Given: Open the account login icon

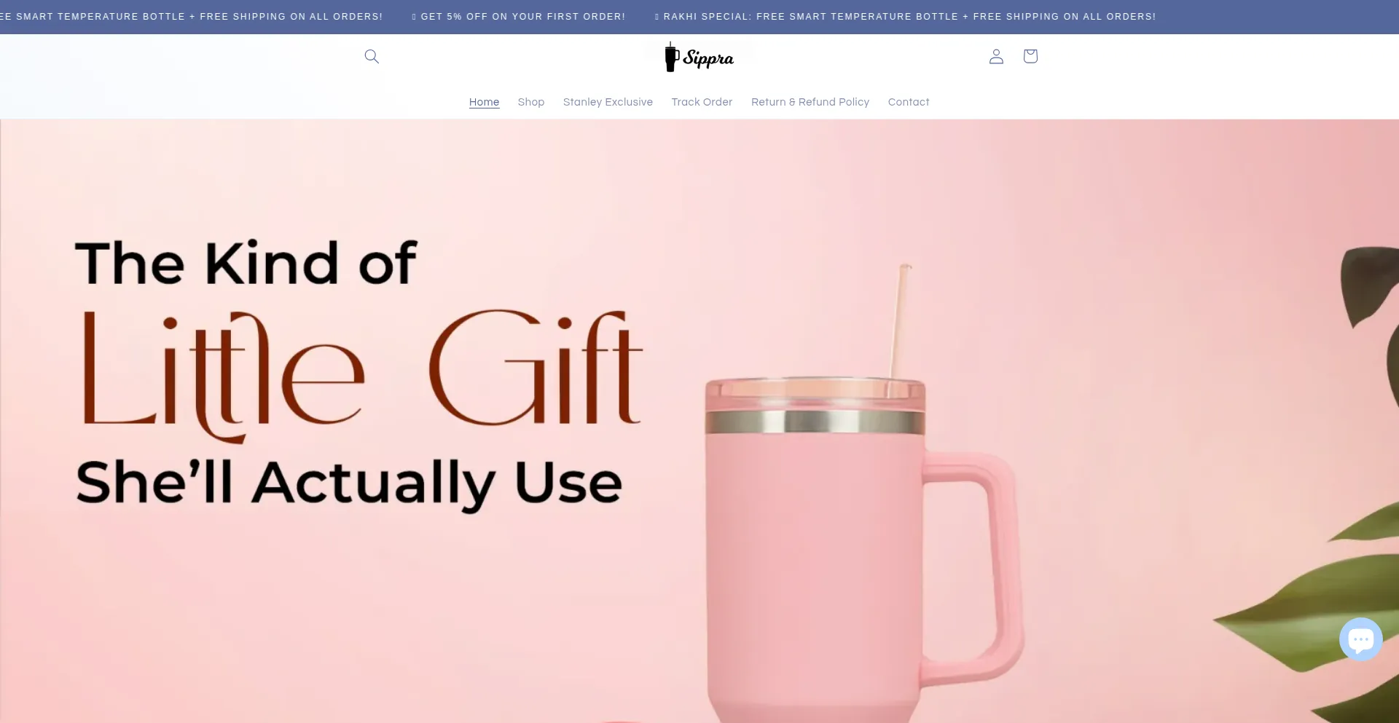Looking at the screenshot, I should (x=996, y=56).
